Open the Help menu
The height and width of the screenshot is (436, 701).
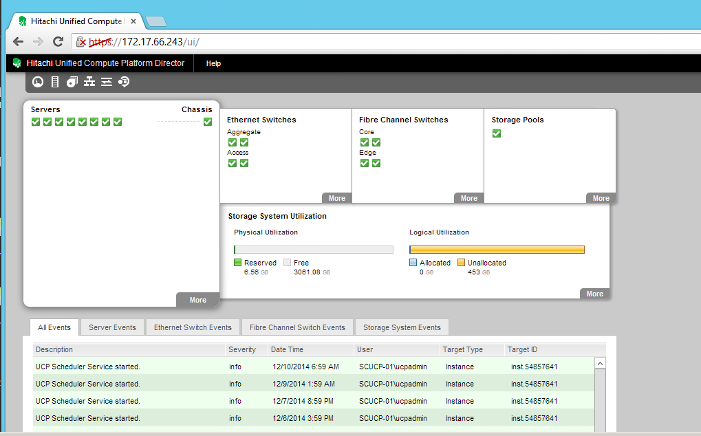[x=213, y=63]
